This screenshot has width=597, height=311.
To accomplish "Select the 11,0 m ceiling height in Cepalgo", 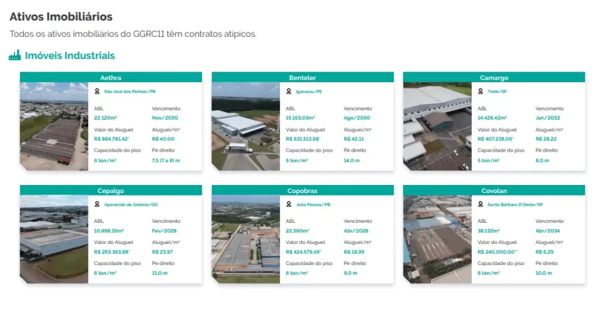I will pos(160,273).
